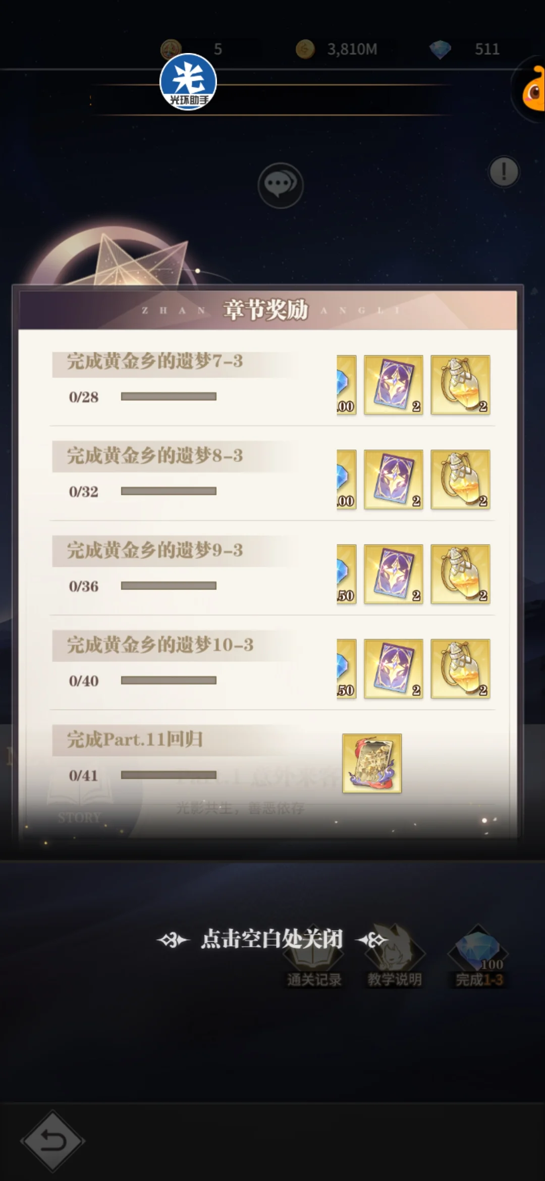Tap the 光环助手 floating assistant icon
The height and width of the screenshot is (1181, 545).
click(188, 82)
